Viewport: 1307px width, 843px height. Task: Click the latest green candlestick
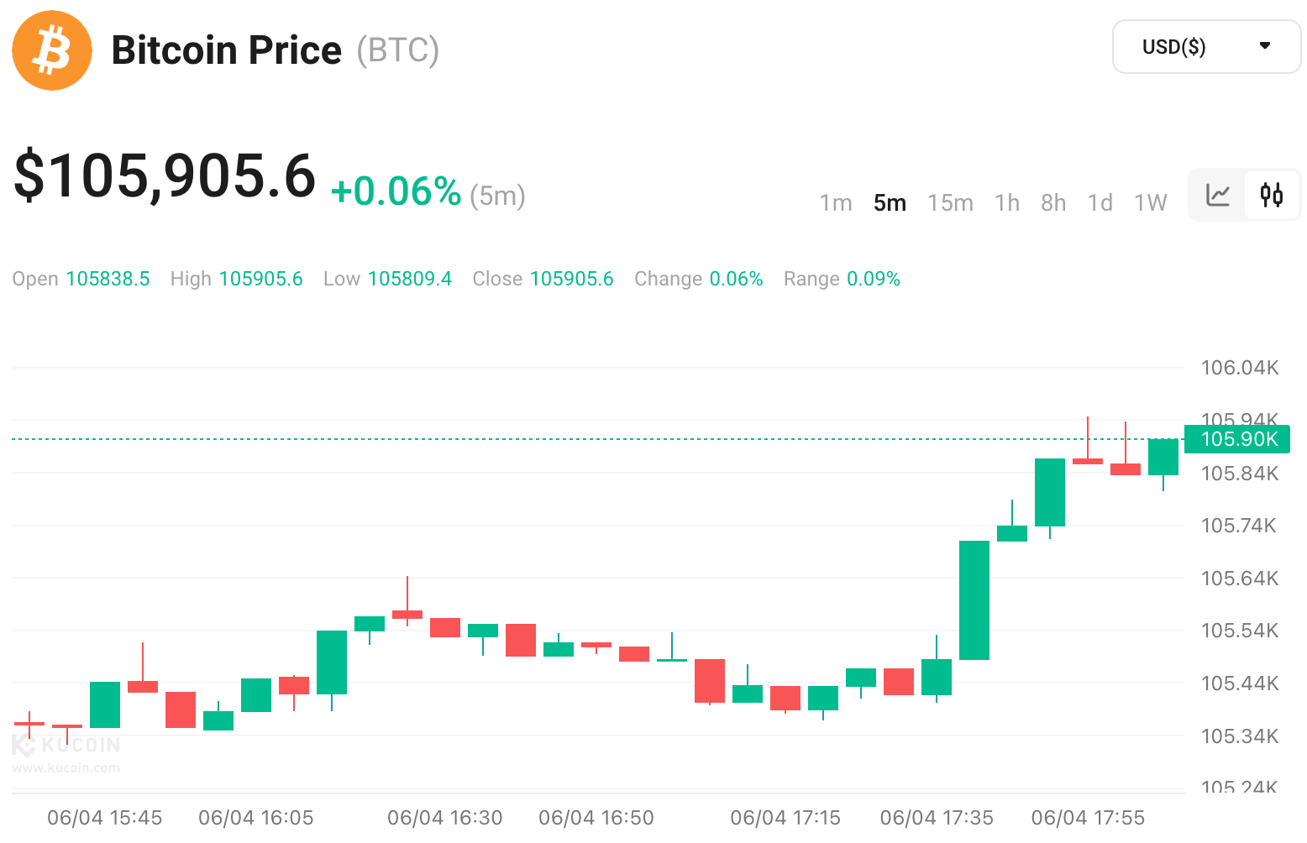click(1163, 457)
